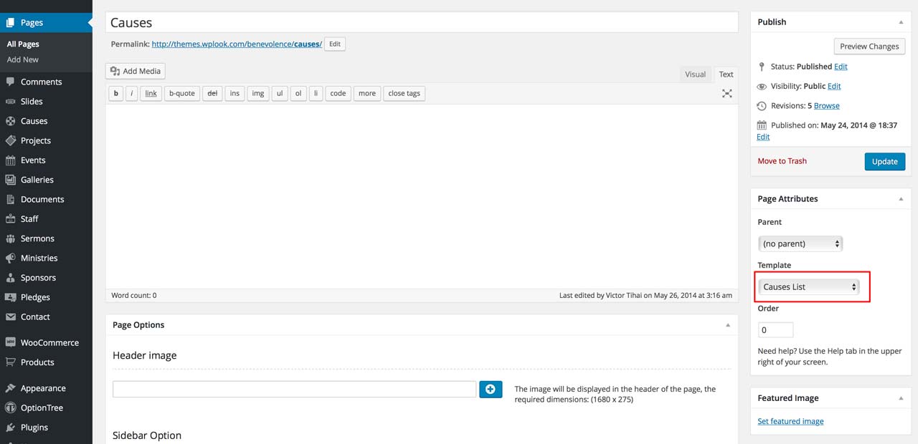Screen dimensions: 918x444
Task: Open the Pledges sidebar icon
Action: tap(10, 297)
